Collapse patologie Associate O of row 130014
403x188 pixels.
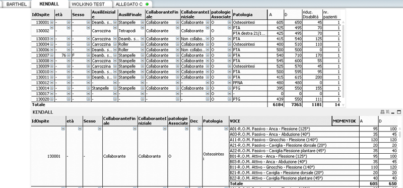229,88
